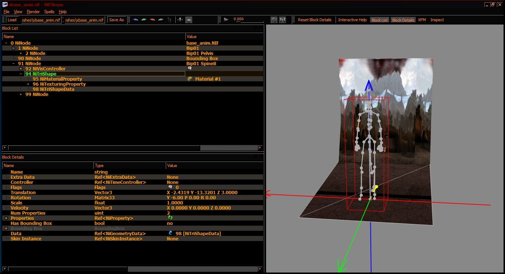Collapse the 1 NiNode Bip01 branch
505x274 pixels.
tap(13, 48)
